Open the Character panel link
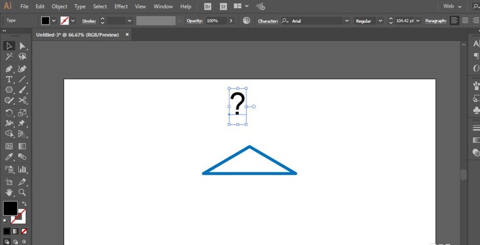This screenshot has width=480, height=245. [x=268, y=21]
